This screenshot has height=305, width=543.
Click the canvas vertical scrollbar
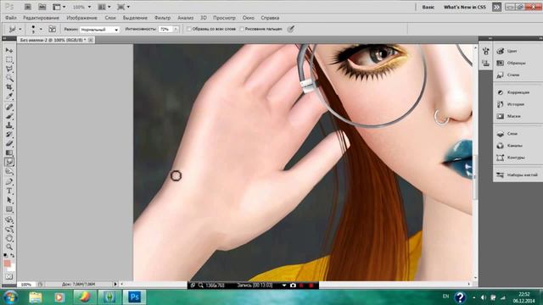475,177
